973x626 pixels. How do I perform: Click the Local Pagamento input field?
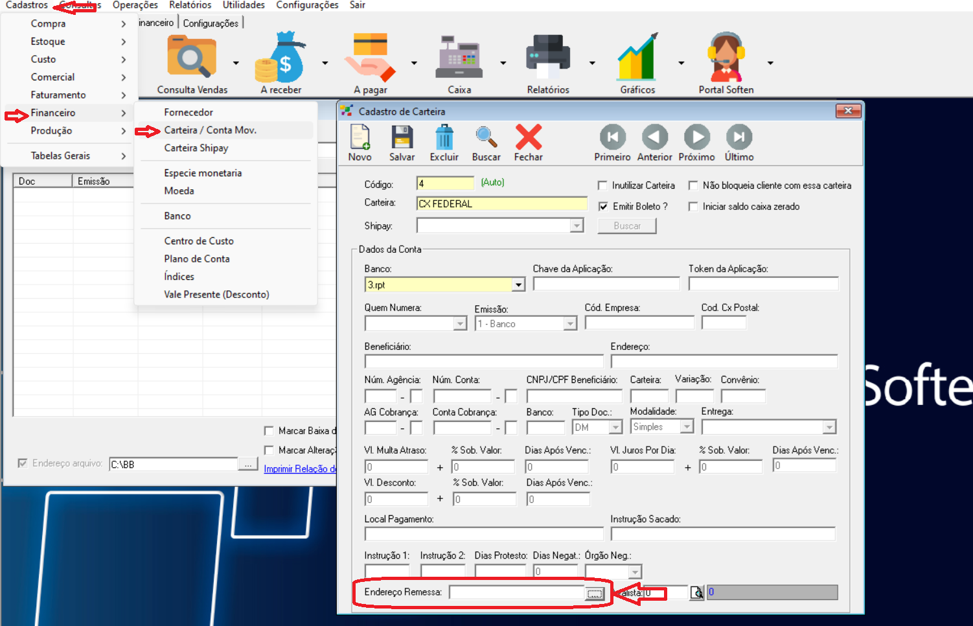pos(484,534)
